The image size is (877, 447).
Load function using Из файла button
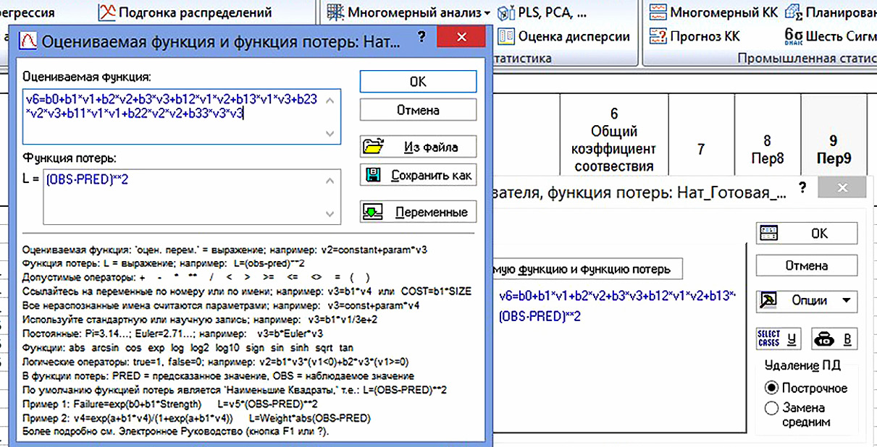point(418,146)
